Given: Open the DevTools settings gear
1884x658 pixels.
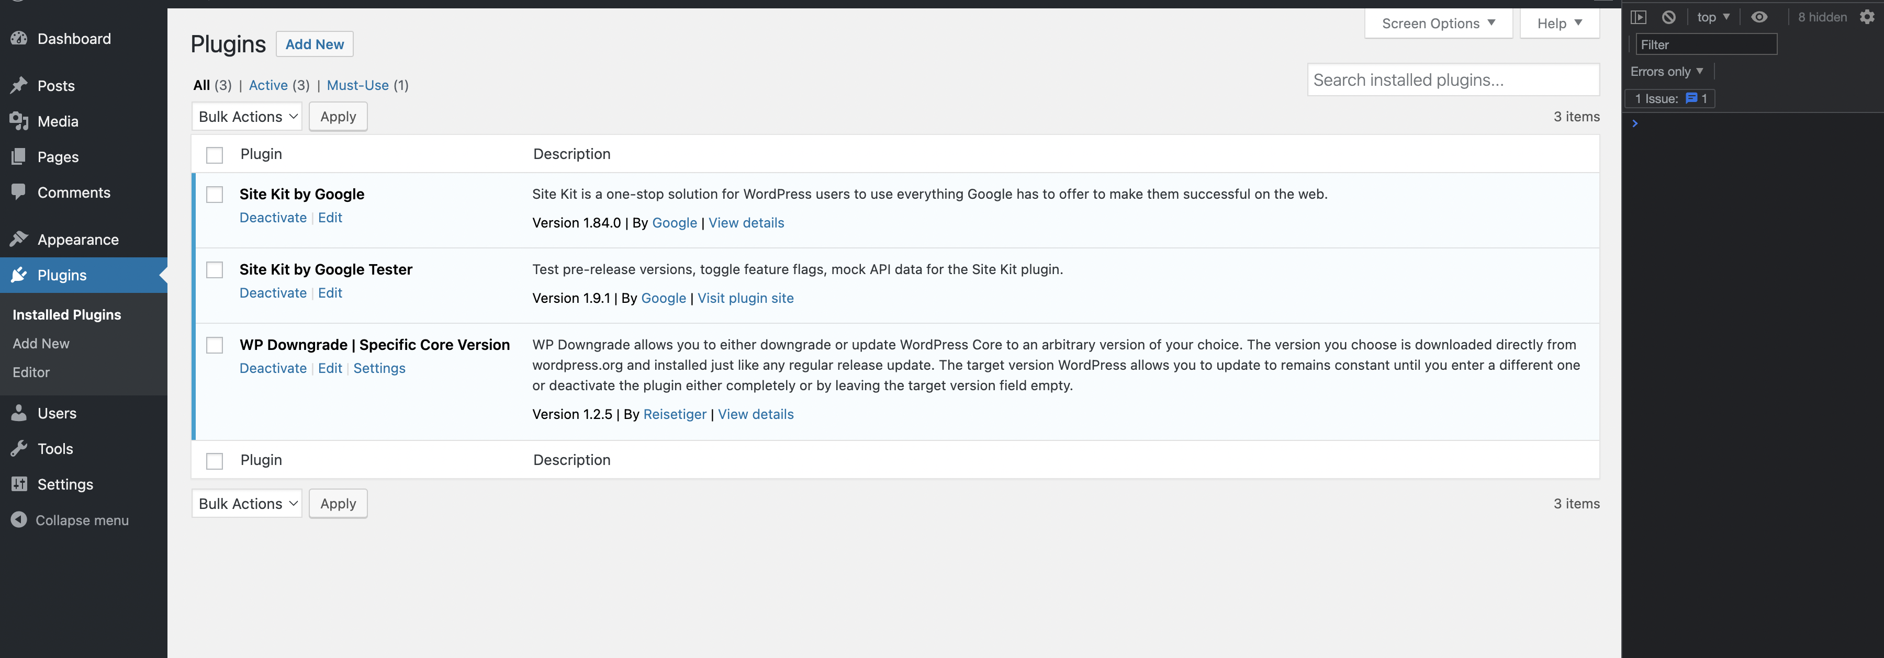Looking at the screenshot, I should [x=1867, y=16].
